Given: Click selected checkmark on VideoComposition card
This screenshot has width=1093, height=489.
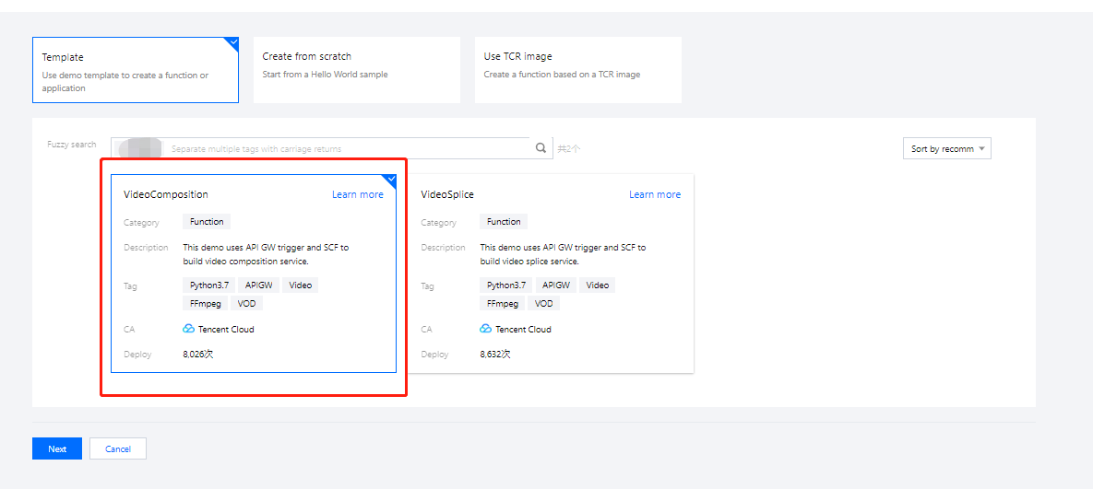Looking at the screenshot, I should pos(390,180).
